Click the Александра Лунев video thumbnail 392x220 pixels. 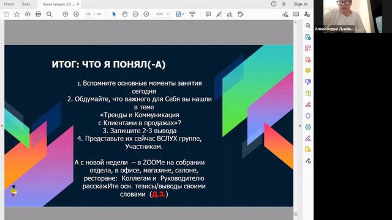tap(353, 16)
